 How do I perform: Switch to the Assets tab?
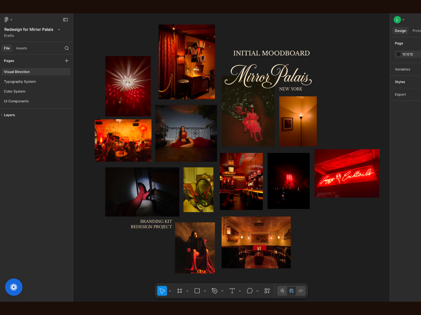pos(22,48)
